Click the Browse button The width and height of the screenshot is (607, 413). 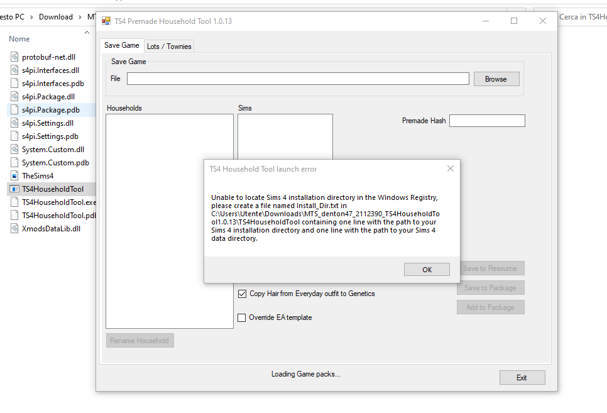coord(496,79)
